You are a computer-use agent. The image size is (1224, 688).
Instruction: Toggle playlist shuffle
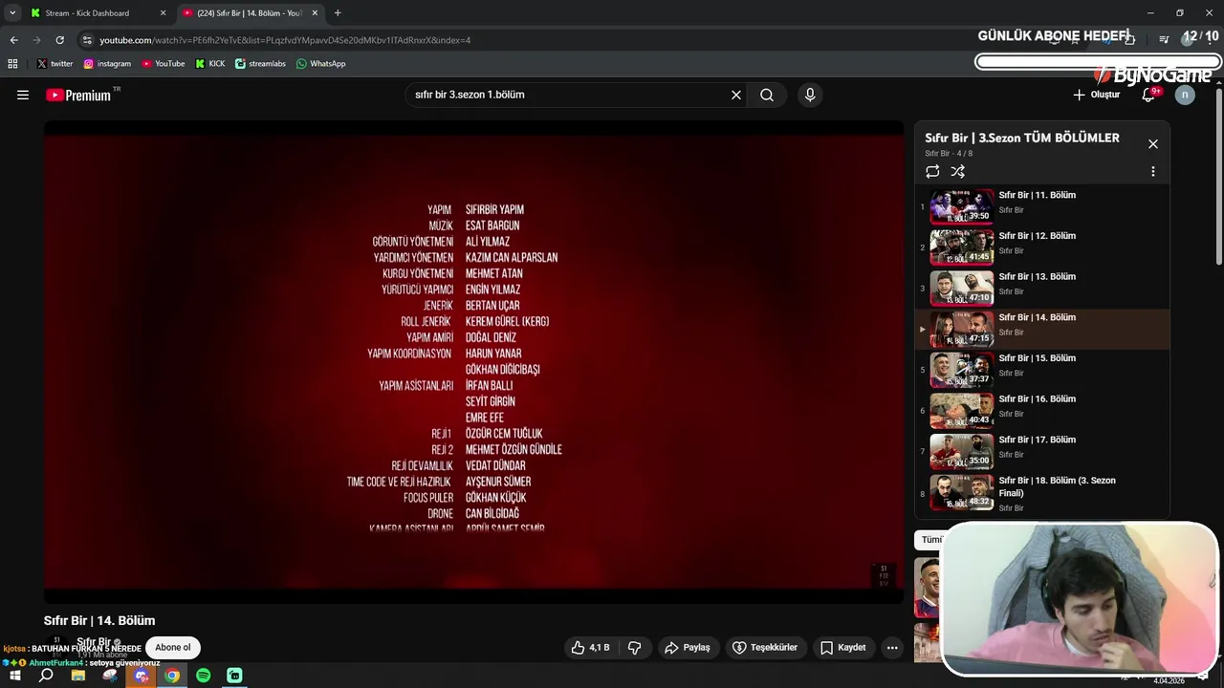957,171
